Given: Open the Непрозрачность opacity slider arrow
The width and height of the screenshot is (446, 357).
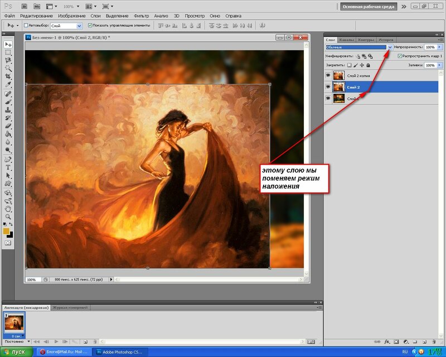Looking at the screenshot, I should coord(439,47).
